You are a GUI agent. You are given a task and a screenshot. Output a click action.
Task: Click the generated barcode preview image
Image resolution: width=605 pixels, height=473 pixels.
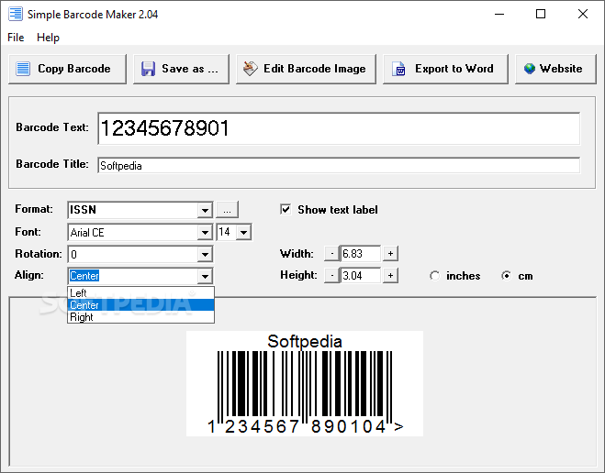coord(305,384)
